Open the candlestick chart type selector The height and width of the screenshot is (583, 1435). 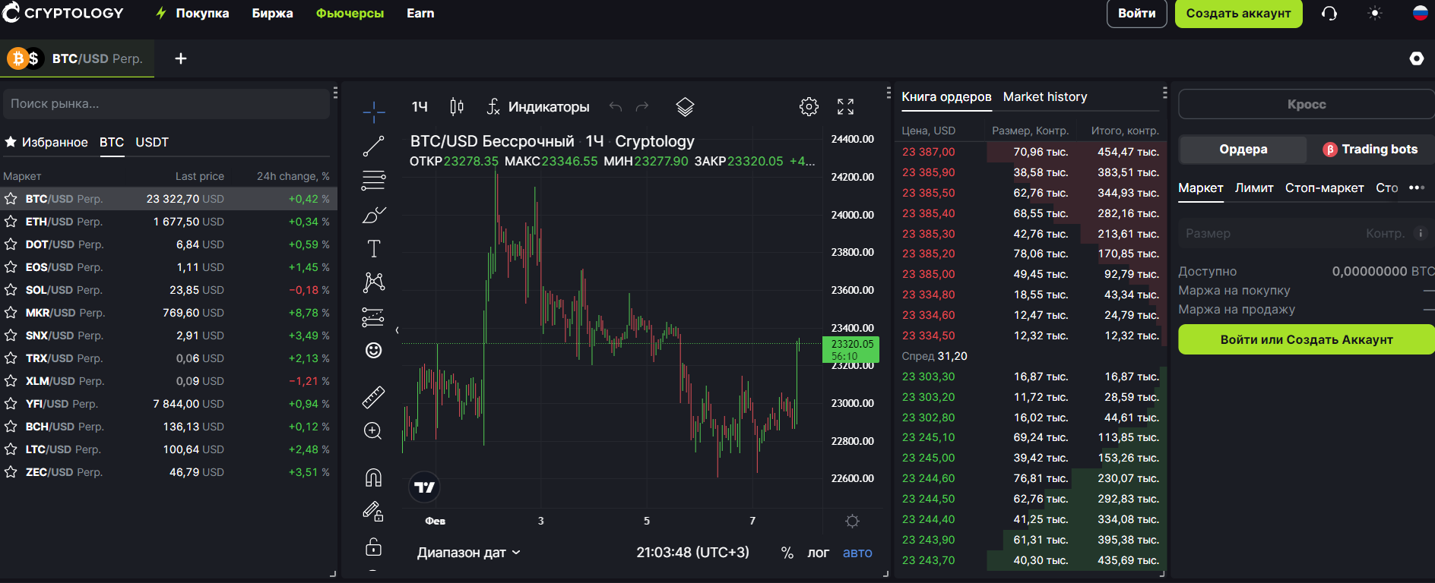[456, 107]
